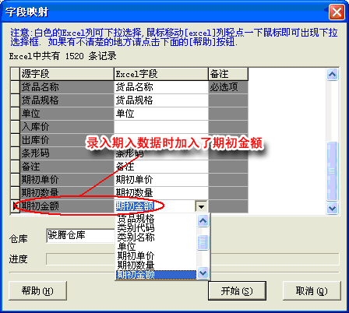Open the 期初金额 combo box arrow
This screenshot has height=313, width=349.
201,206
